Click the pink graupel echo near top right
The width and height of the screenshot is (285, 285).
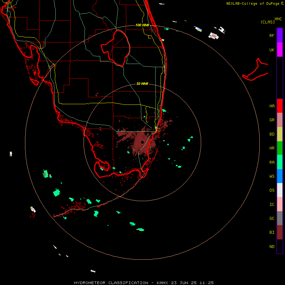point(214,36)
